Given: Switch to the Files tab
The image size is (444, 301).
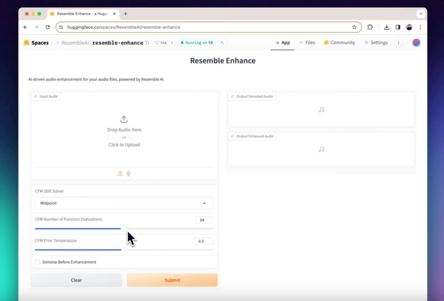Looking at the screenshot, I should [307, 43].
